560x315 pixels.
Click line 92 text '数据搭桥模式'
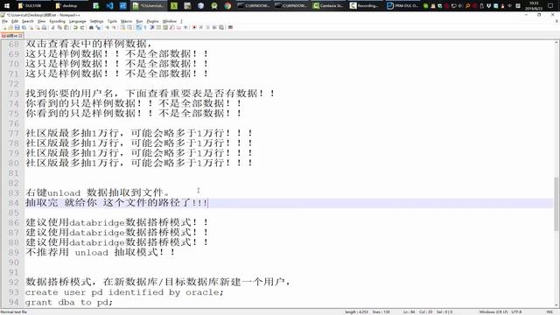tap(59, 282)
